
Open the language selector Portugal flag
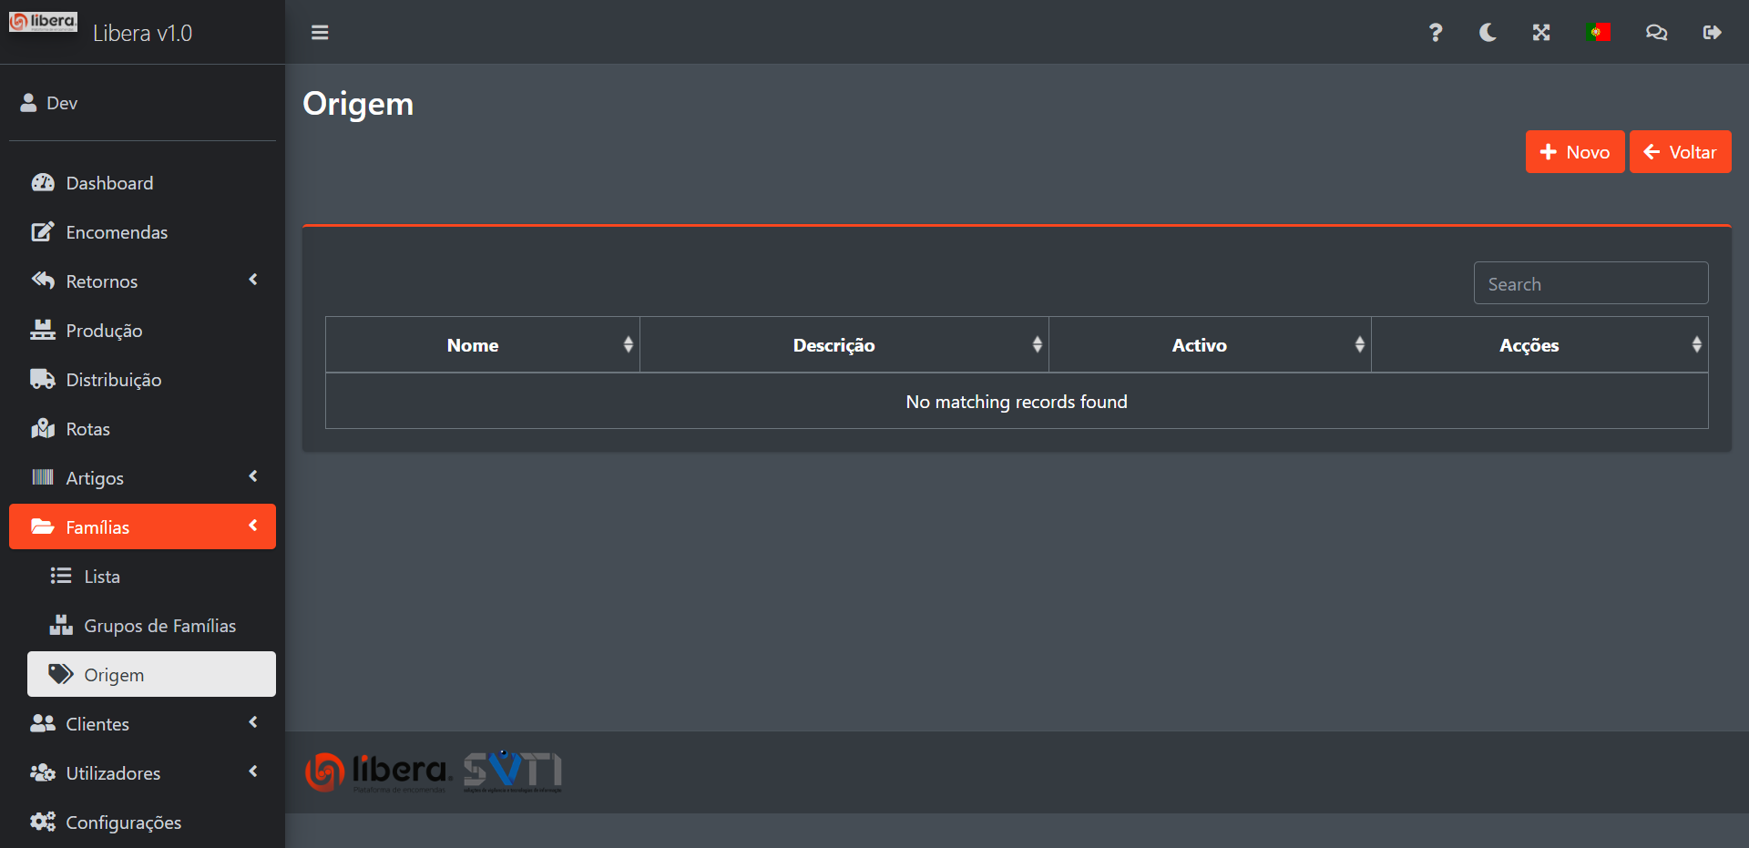pos(1598,33)
